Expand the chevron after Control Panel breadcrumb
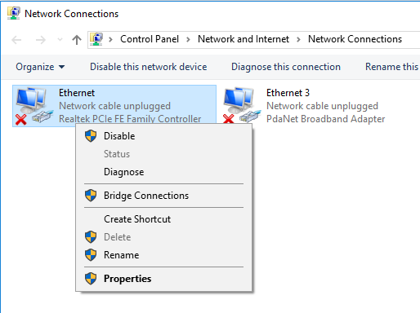The width and height of the screenshot is (420, 313). coord(188,40)
